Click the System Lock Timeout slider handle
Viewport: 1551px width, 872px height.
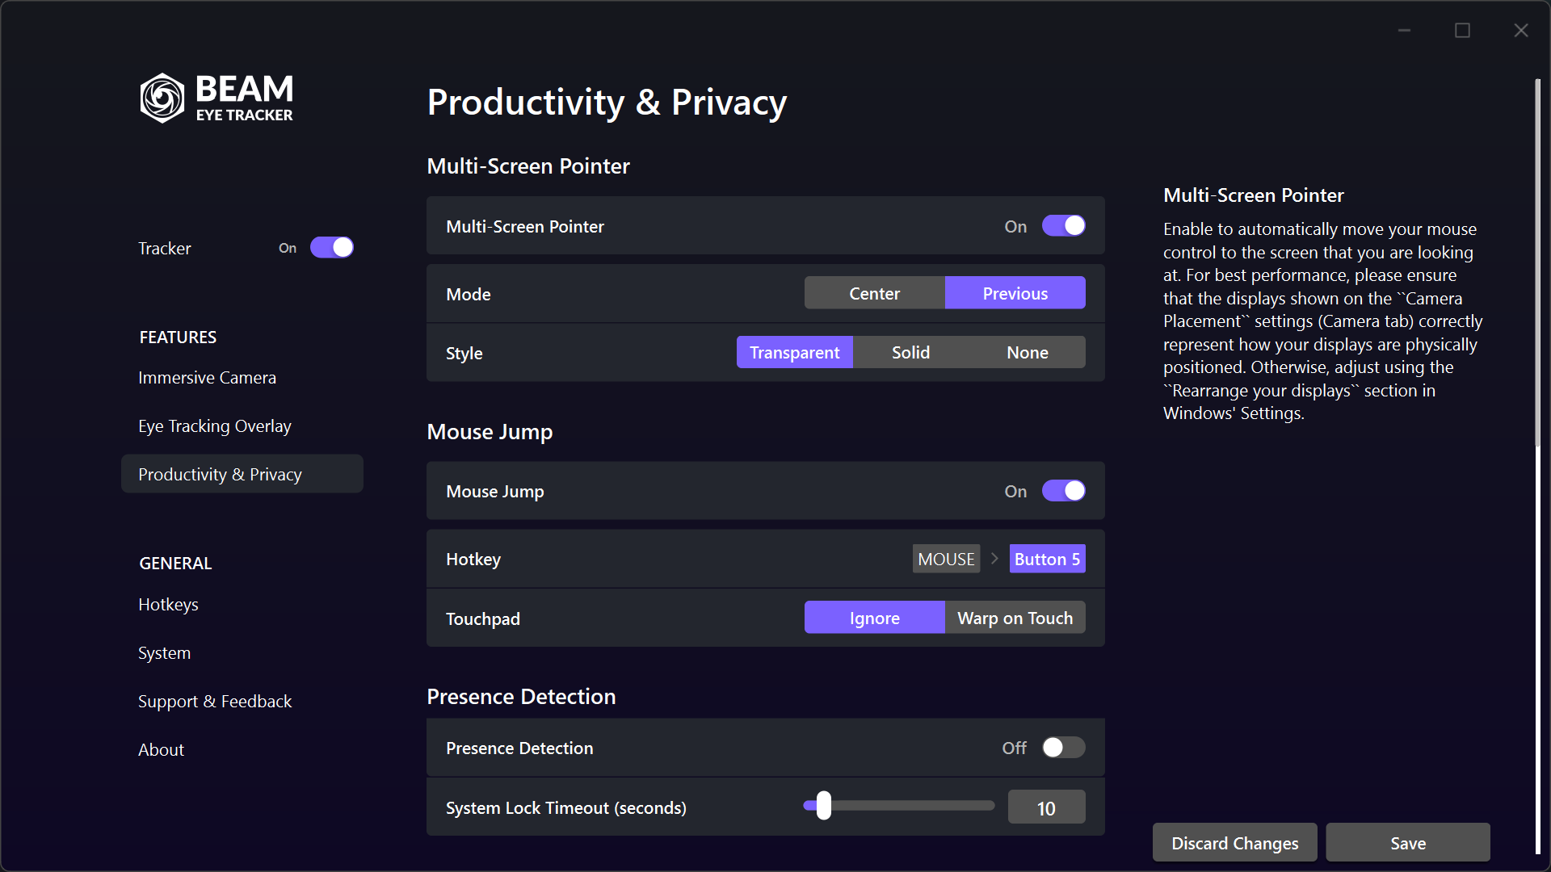(x=823, y=806)
